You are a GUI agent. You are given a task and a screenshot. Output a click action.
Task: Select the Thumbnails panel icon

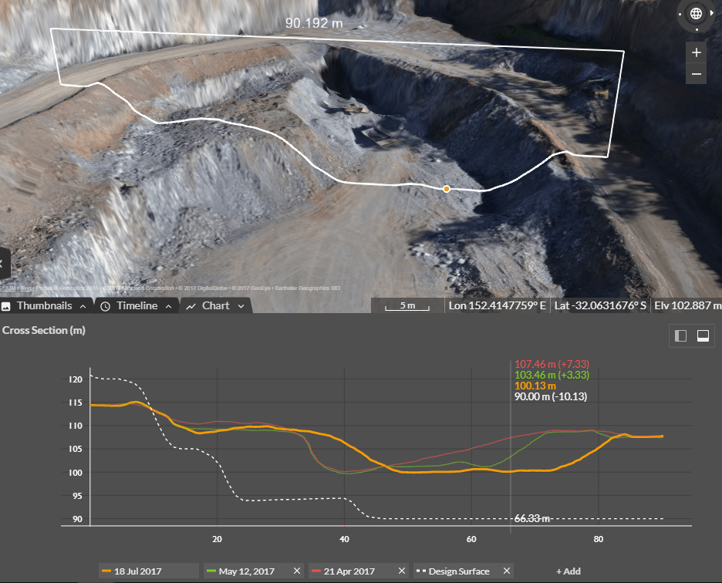pos(6,305)
